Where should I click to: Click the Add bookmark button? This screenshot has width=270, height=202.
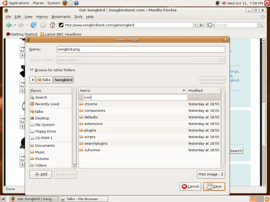[40, 174]
